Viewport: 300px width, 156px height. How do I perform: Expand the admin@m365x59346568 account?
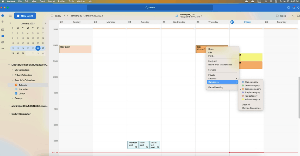pyautogui.click(x=9, y=106)
